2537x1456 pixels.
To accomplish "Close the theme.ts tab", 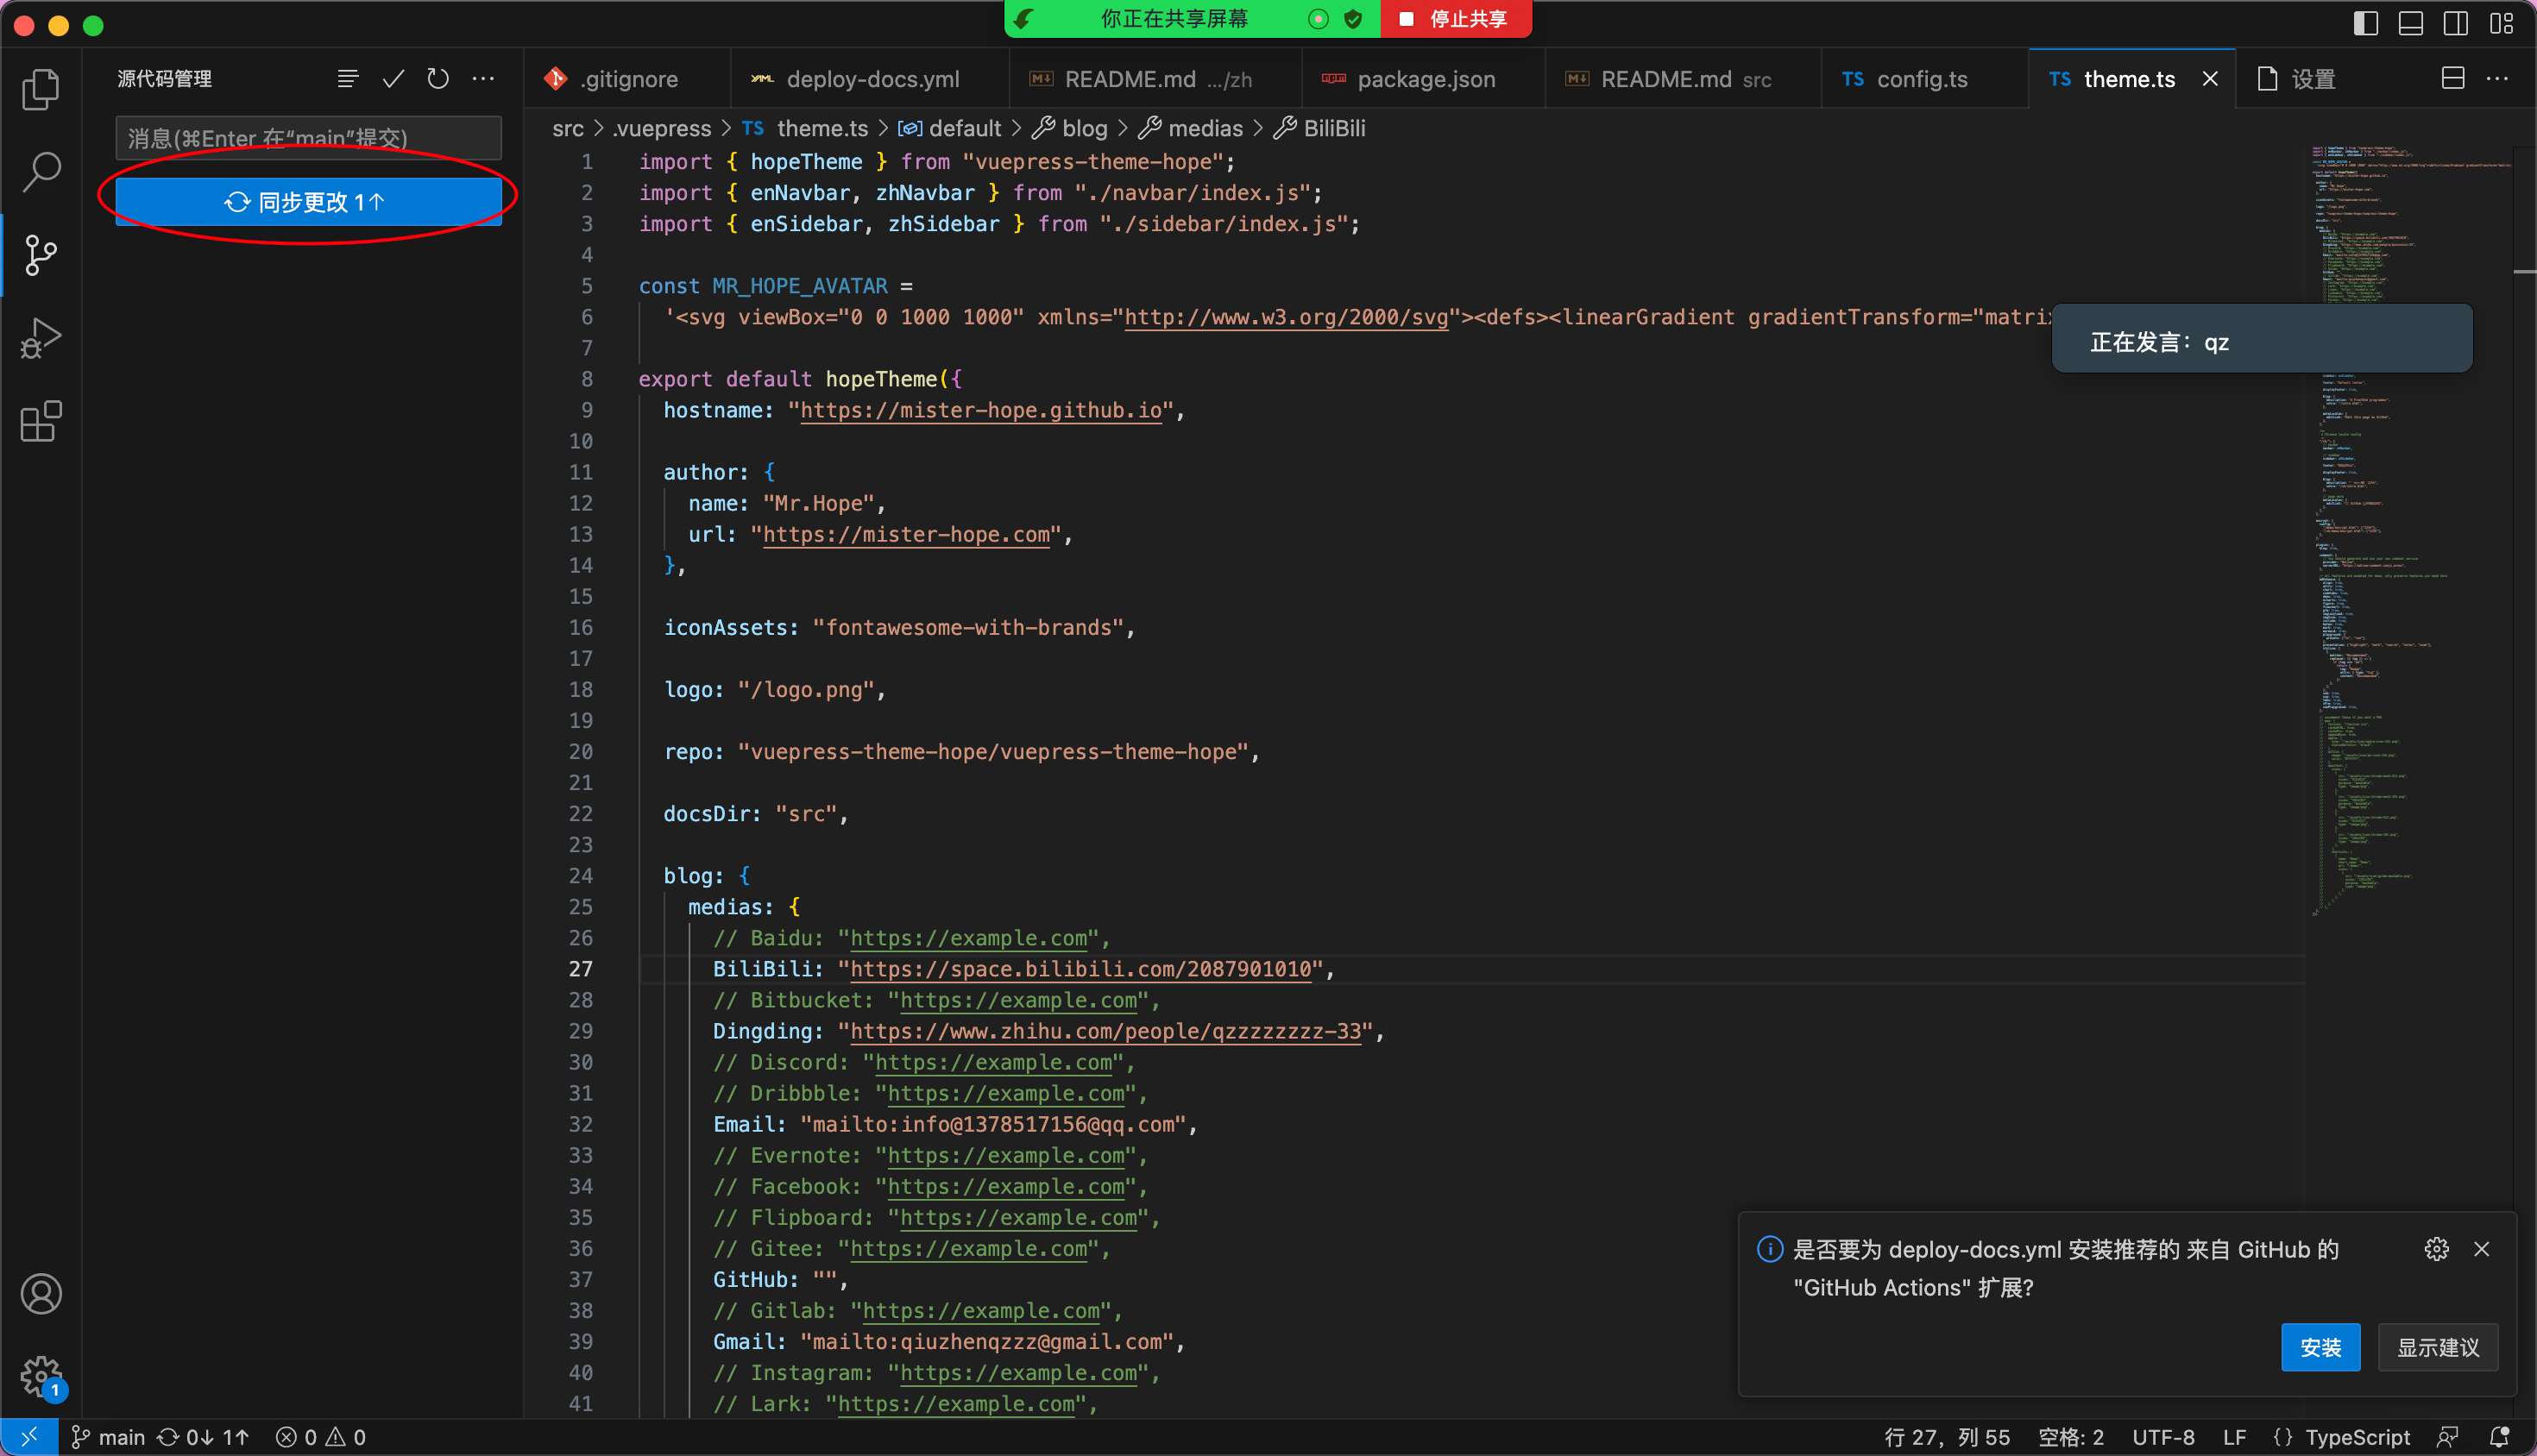I will coord(2210,79).
